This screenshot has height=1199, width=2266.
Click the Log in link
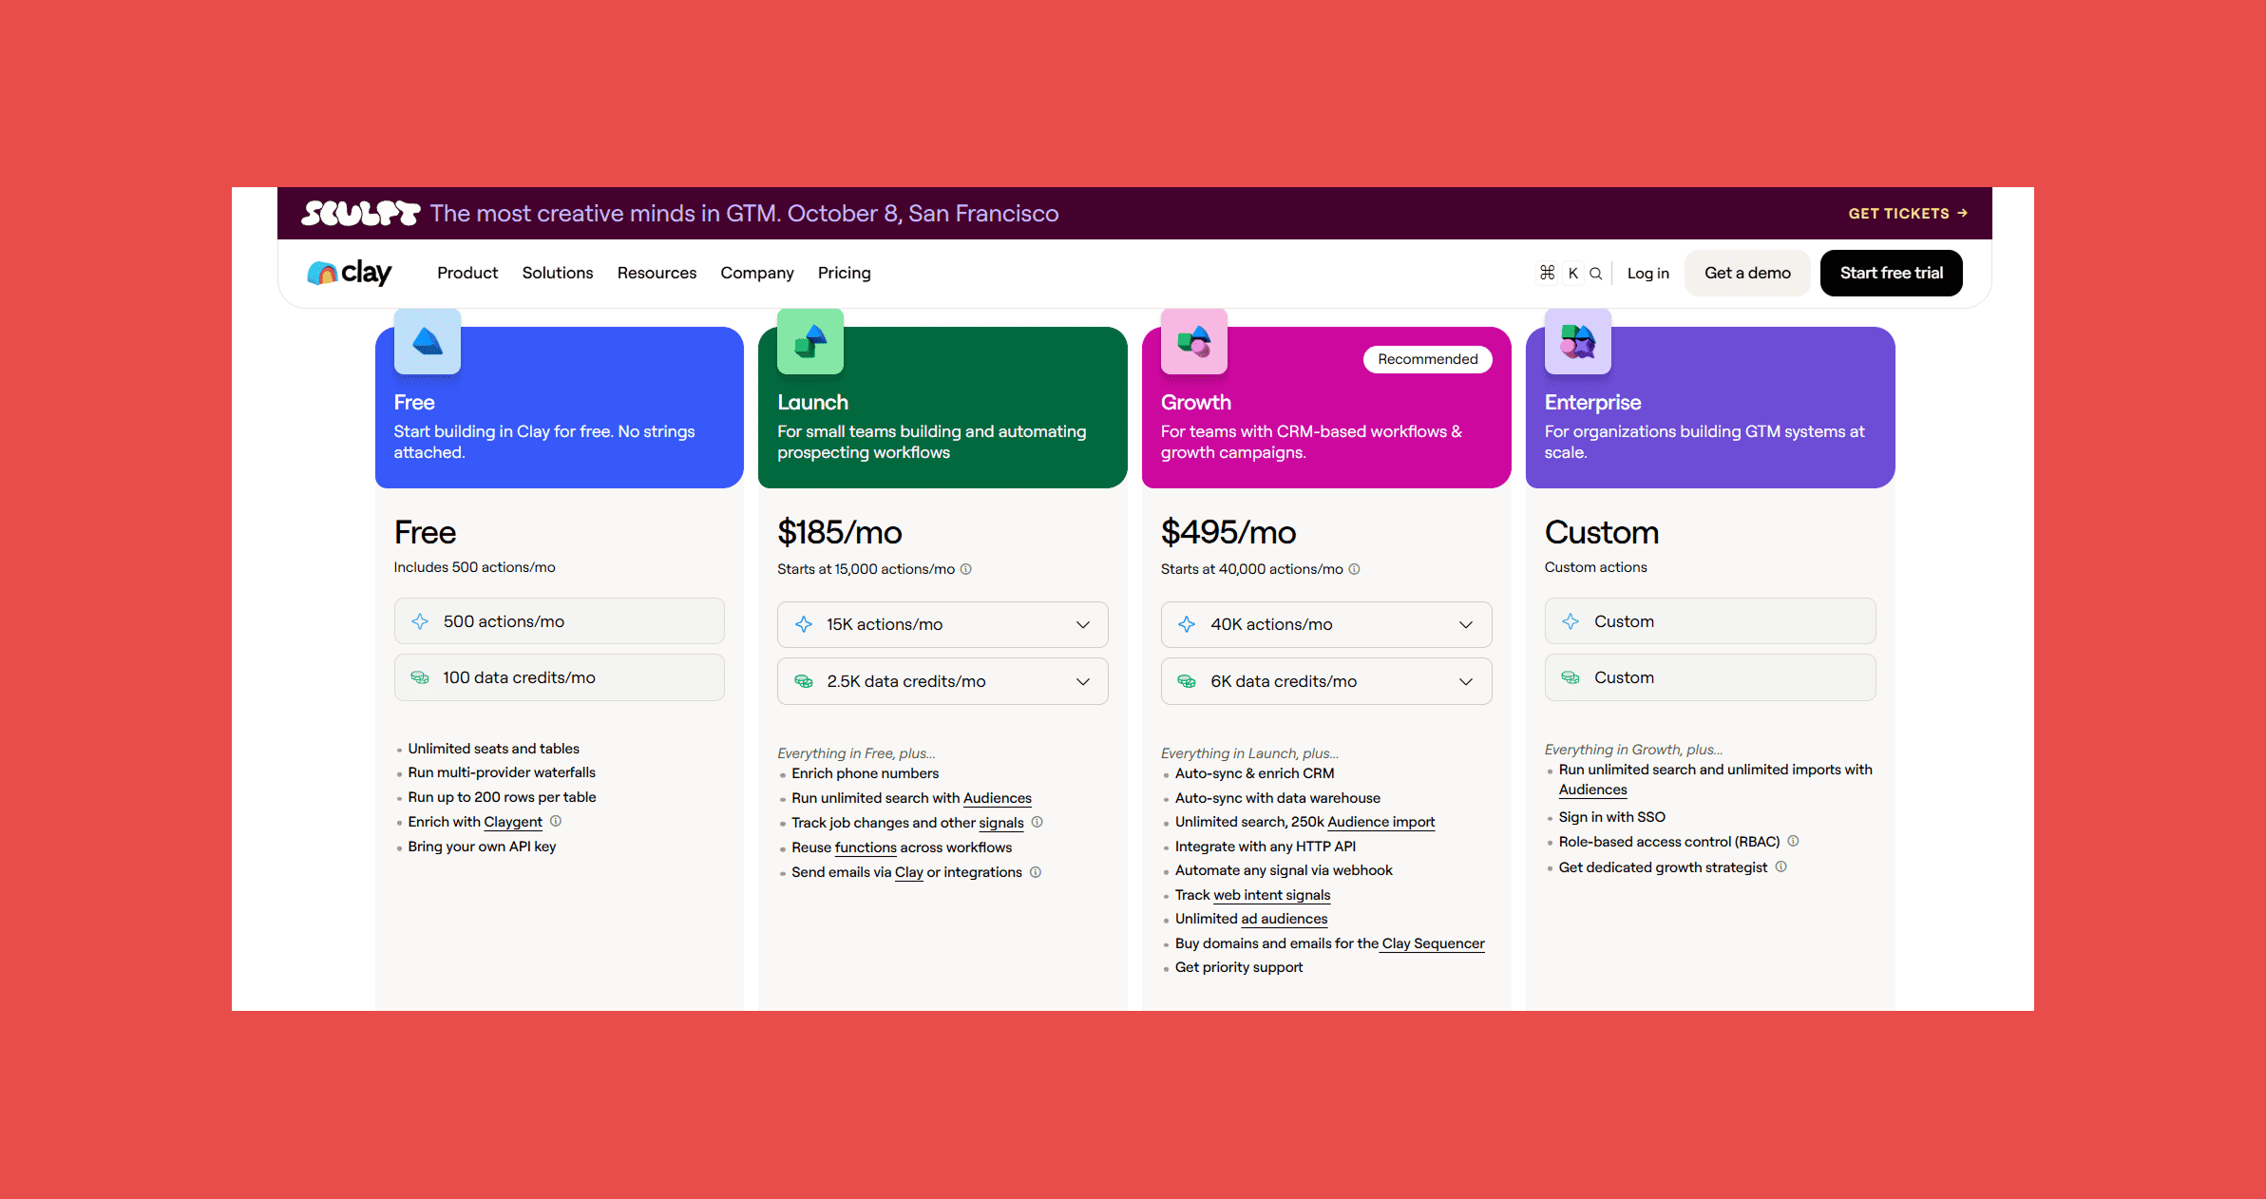(1648, 274)
